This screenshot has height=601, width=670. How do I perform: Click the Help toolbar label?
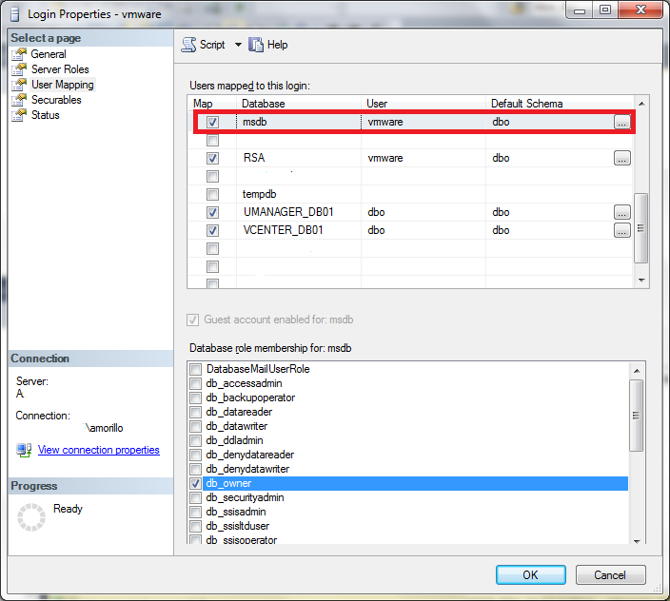click(x=277, y=45)
